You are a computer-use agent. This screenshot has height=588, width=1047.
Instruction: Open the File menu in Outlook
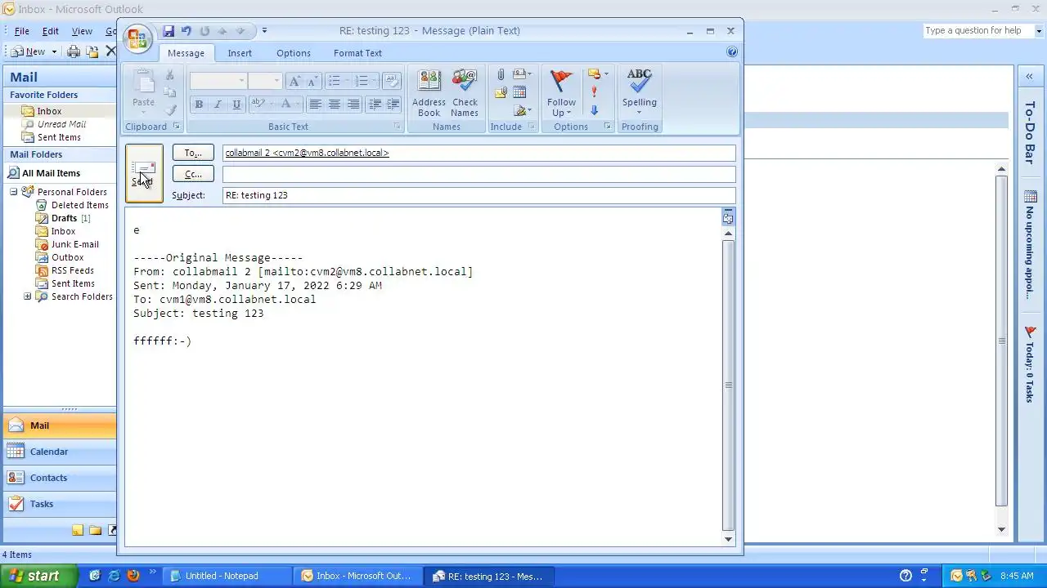coord(22,31)
